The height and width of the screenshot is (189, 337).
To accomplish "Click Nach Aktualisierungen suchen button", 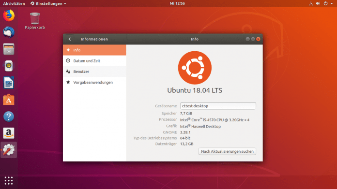I will point(227,151).
